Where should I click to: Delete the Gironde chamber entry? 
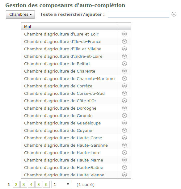(x=124, y=115)
